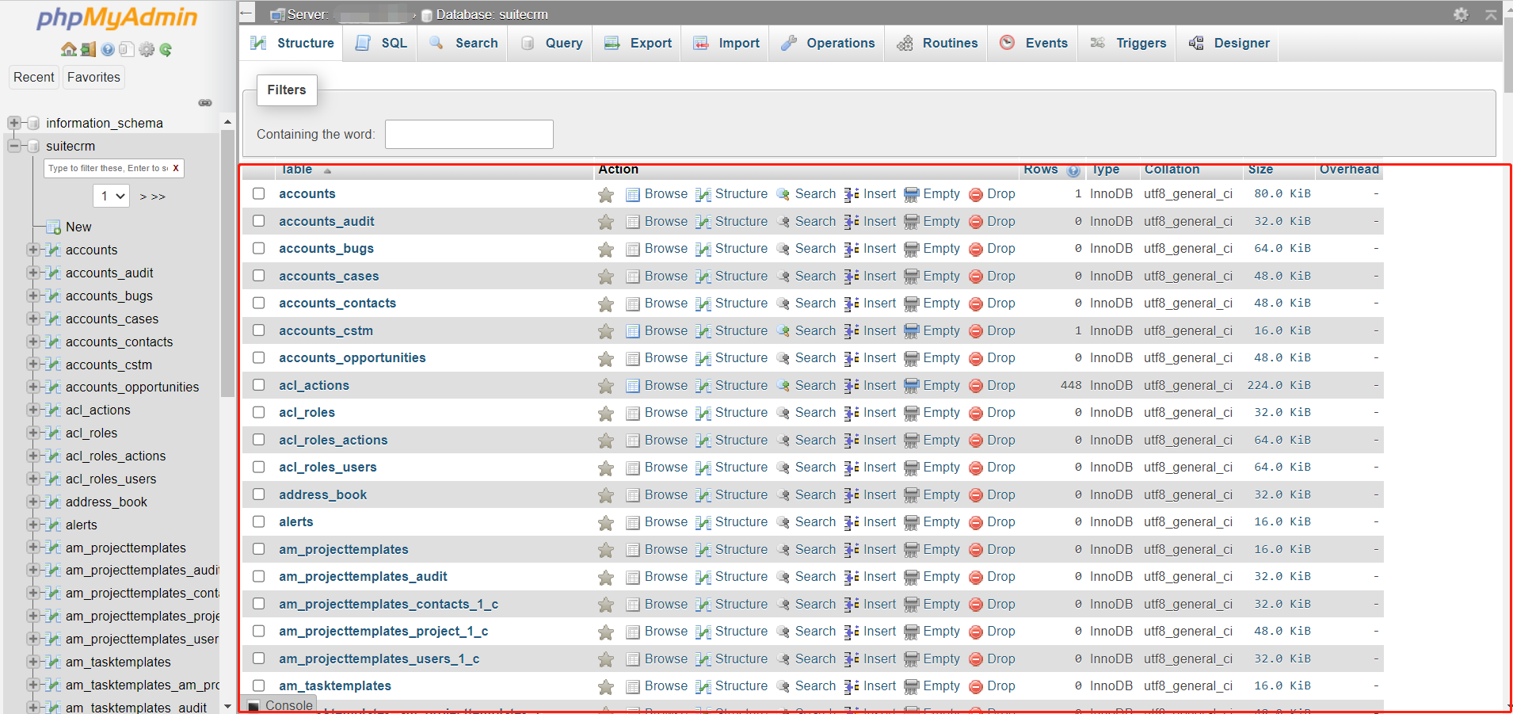
Task: Open navigation panel settings gear icon
Action: (x=147, y=49)
